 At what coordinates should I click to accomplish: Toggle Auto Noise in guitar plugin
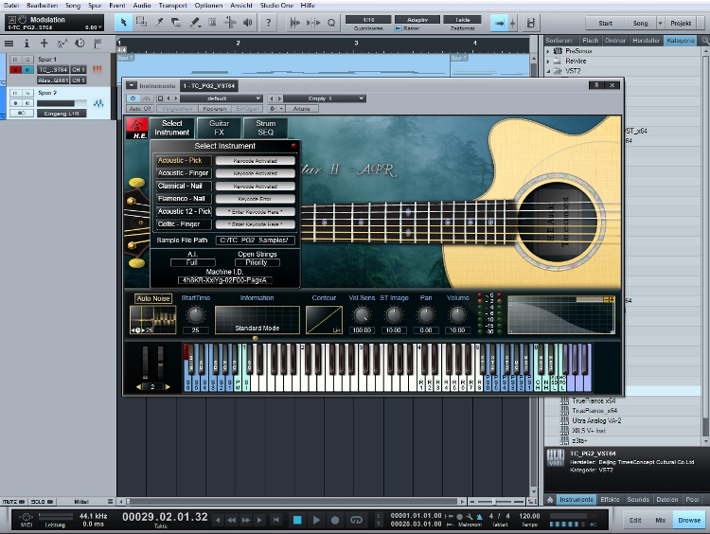pyautogui.click(x=153, y=298)
